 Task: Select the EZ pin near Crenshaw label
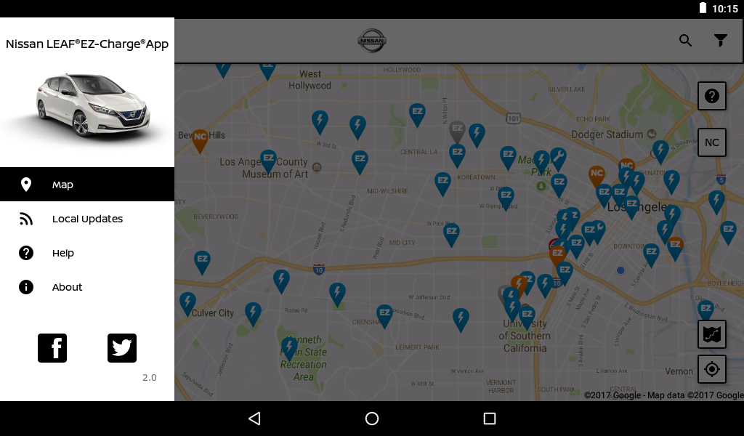384,316
